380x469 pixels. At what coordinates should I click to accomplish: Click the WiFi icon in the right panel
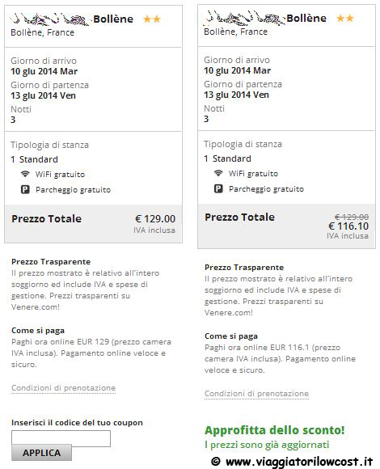pyautogui.click(x=218, y=173)
